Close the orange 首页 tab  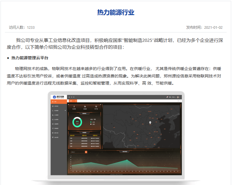[x=76, y=101]
